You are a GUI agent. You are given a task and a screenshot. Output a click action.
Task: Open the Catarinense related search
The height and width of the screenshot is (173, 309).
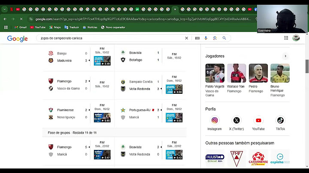coord(258,158)
